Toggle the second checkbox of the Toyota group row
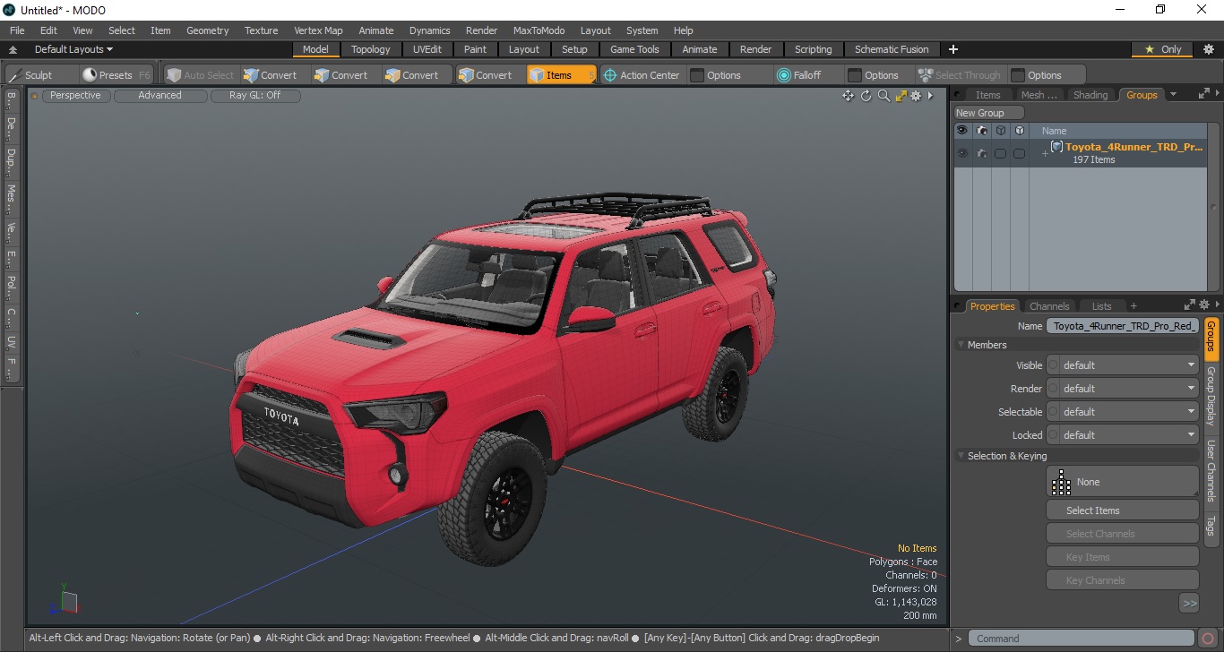Screen dimensions: 1224x652 [x=1019, y=153]
